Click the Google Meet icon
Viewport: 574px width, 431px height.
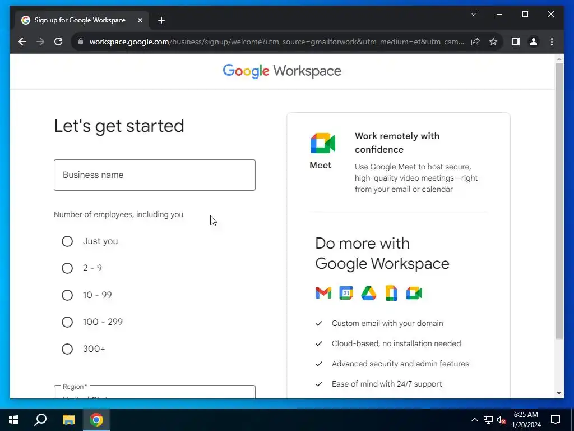coord(322,143)
